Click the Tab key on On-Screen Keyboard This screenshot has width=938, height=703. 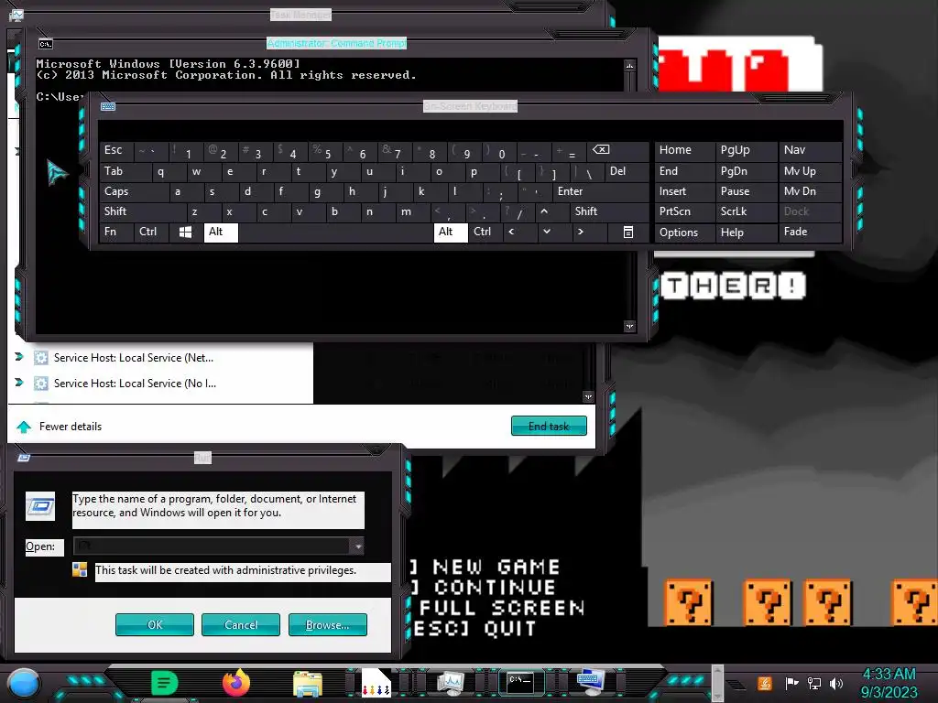(x=125, y=171)
